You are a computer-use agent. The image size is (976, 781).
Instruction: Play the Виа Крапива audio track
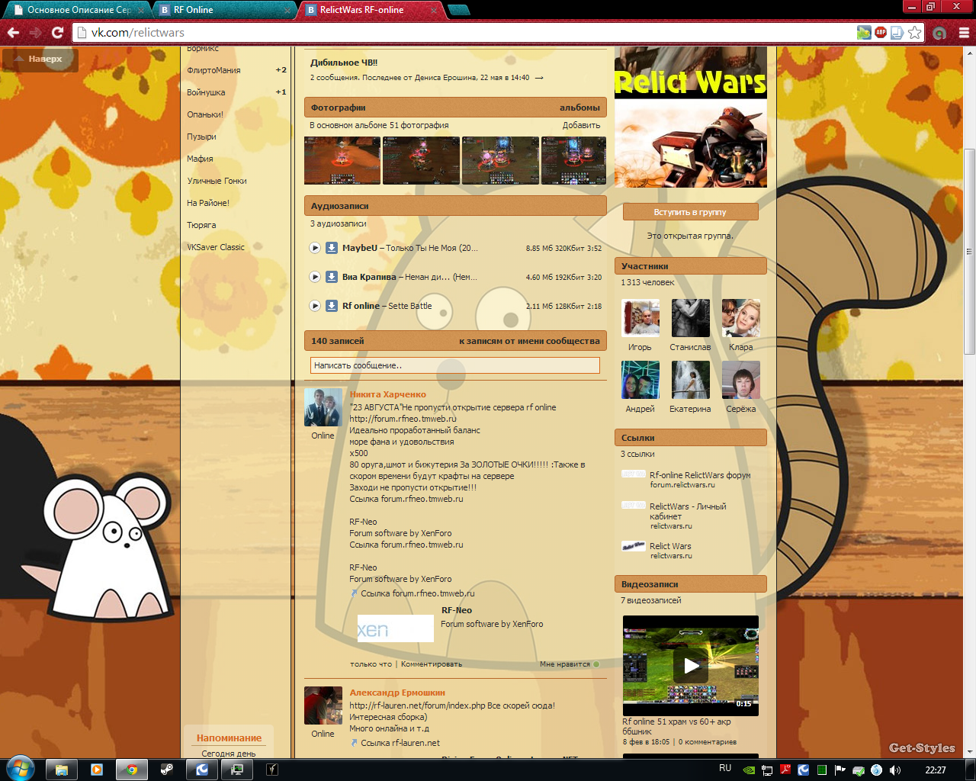315,277
